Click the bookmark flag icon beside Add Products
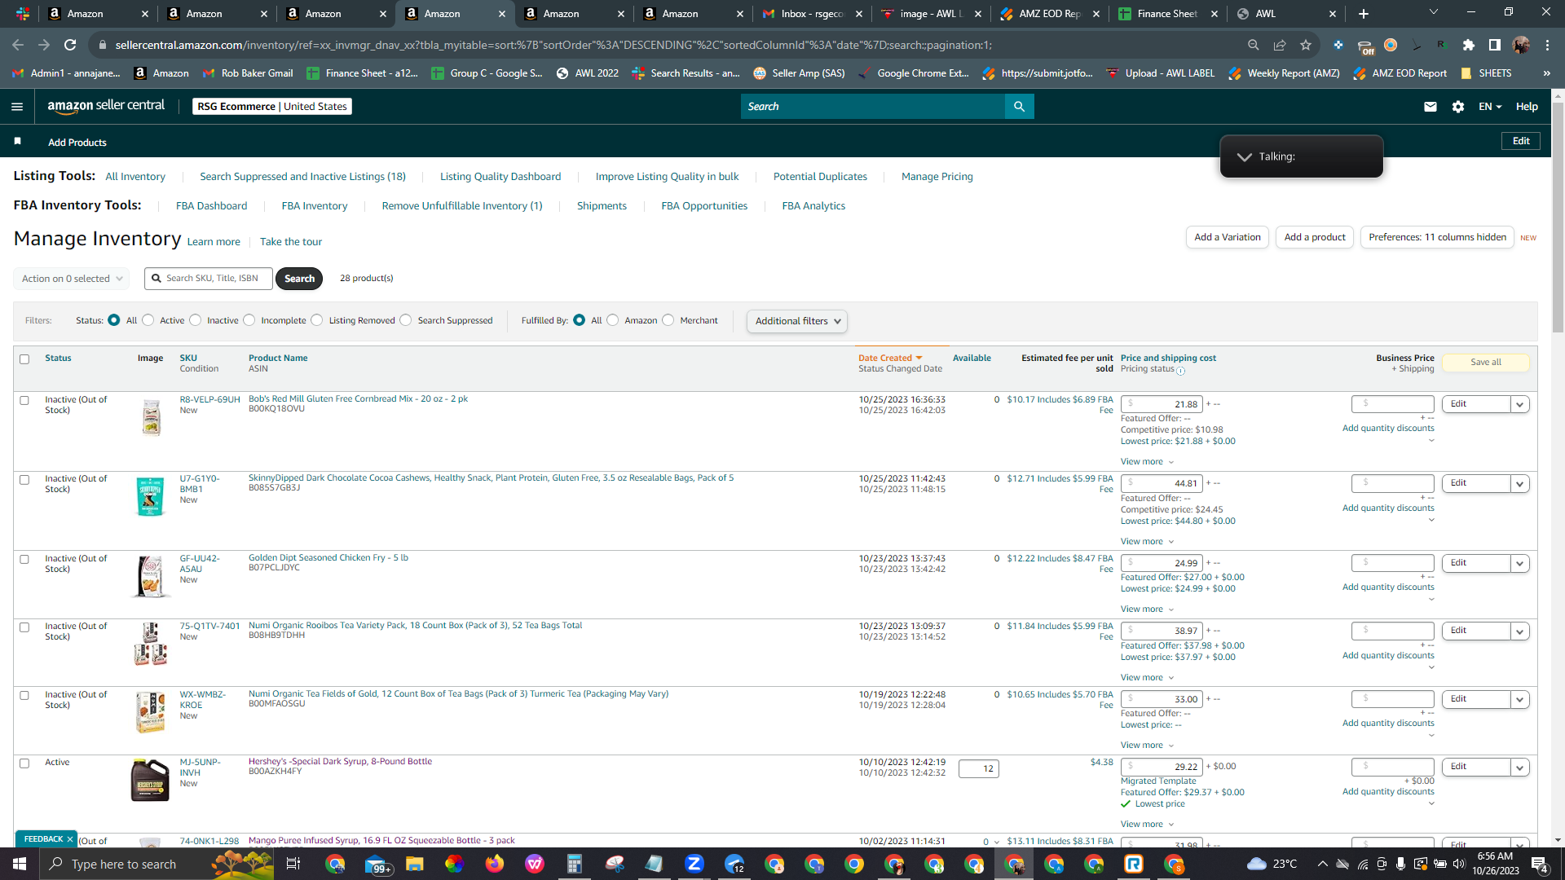1565x880 pixels. [x=18, y=142]
